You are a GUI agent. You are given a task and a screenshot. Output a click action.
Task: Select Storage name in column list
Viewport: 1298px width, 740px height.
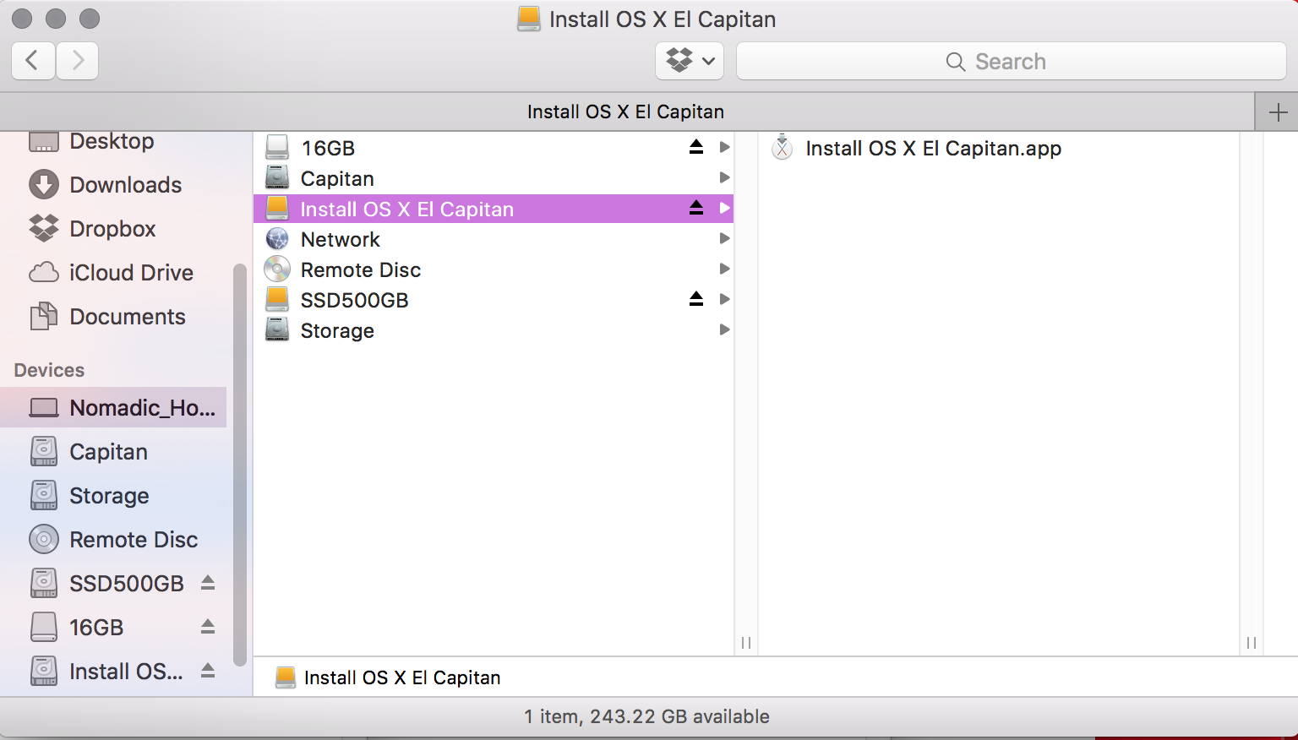(337, 331)
